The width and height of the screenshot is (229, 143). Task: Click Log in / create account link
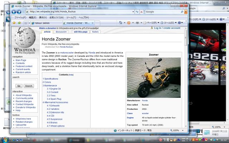point(167,28)
